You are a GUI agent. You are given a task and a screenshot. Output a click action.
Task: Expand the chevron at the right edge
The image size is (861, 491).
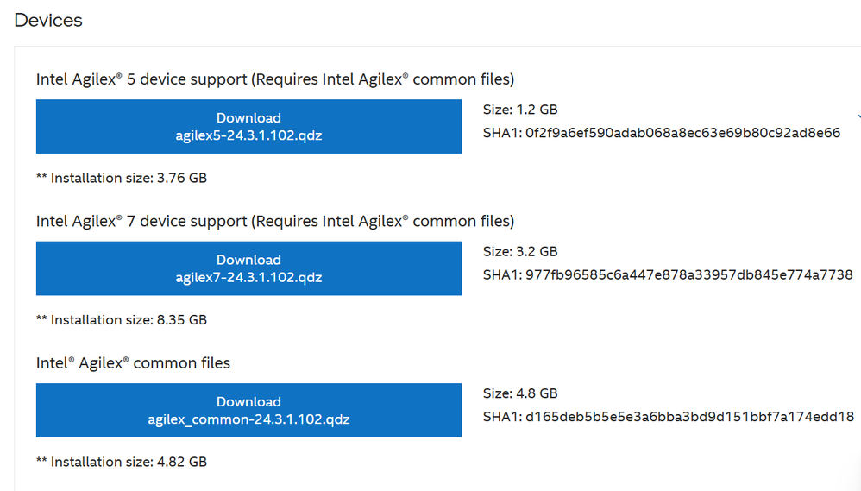[858, 118]
